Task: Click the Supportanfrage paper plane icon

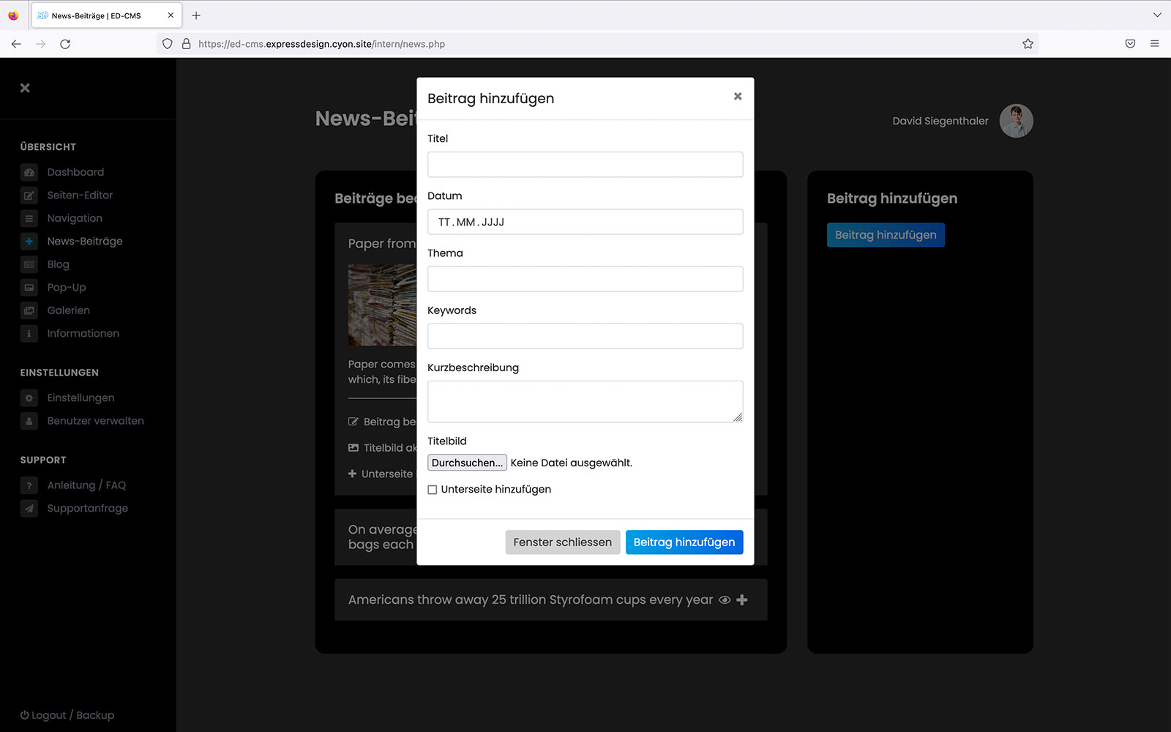Action: (x=29, y=508)
